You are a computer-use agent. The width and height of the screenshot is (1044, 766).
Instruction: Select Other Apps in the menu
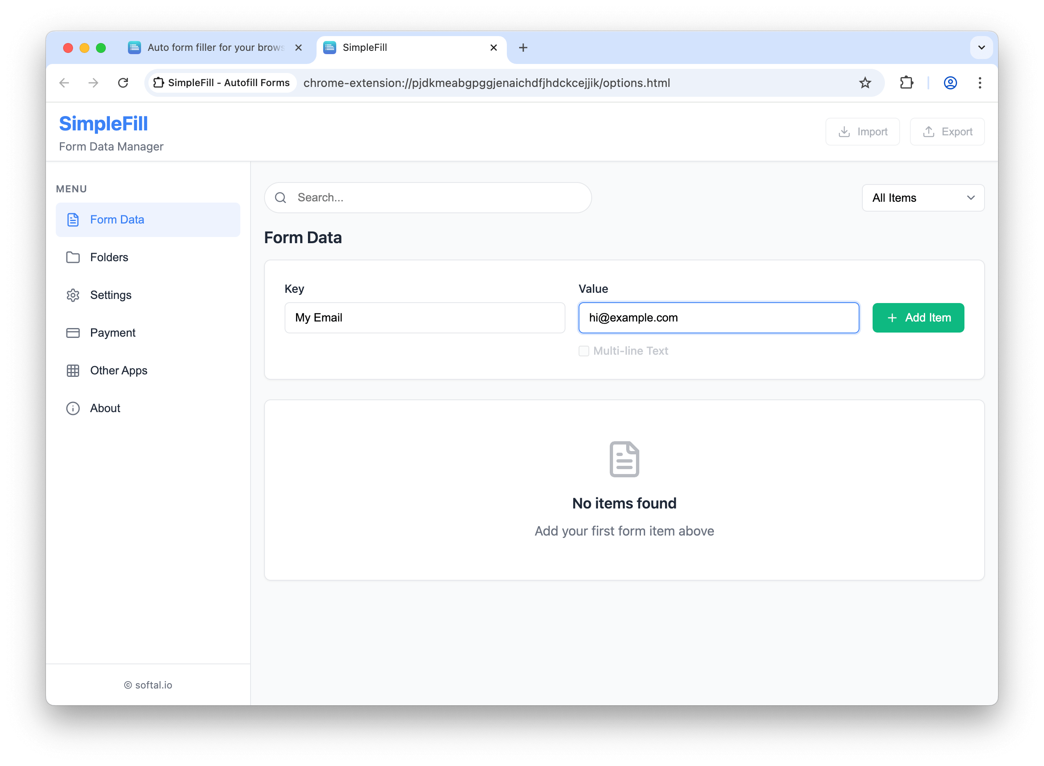(148, 370)
